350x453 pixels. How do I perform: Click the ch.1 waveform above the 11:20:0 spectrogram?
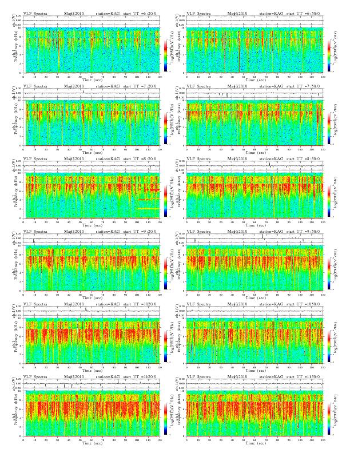(x=92, y=384)
